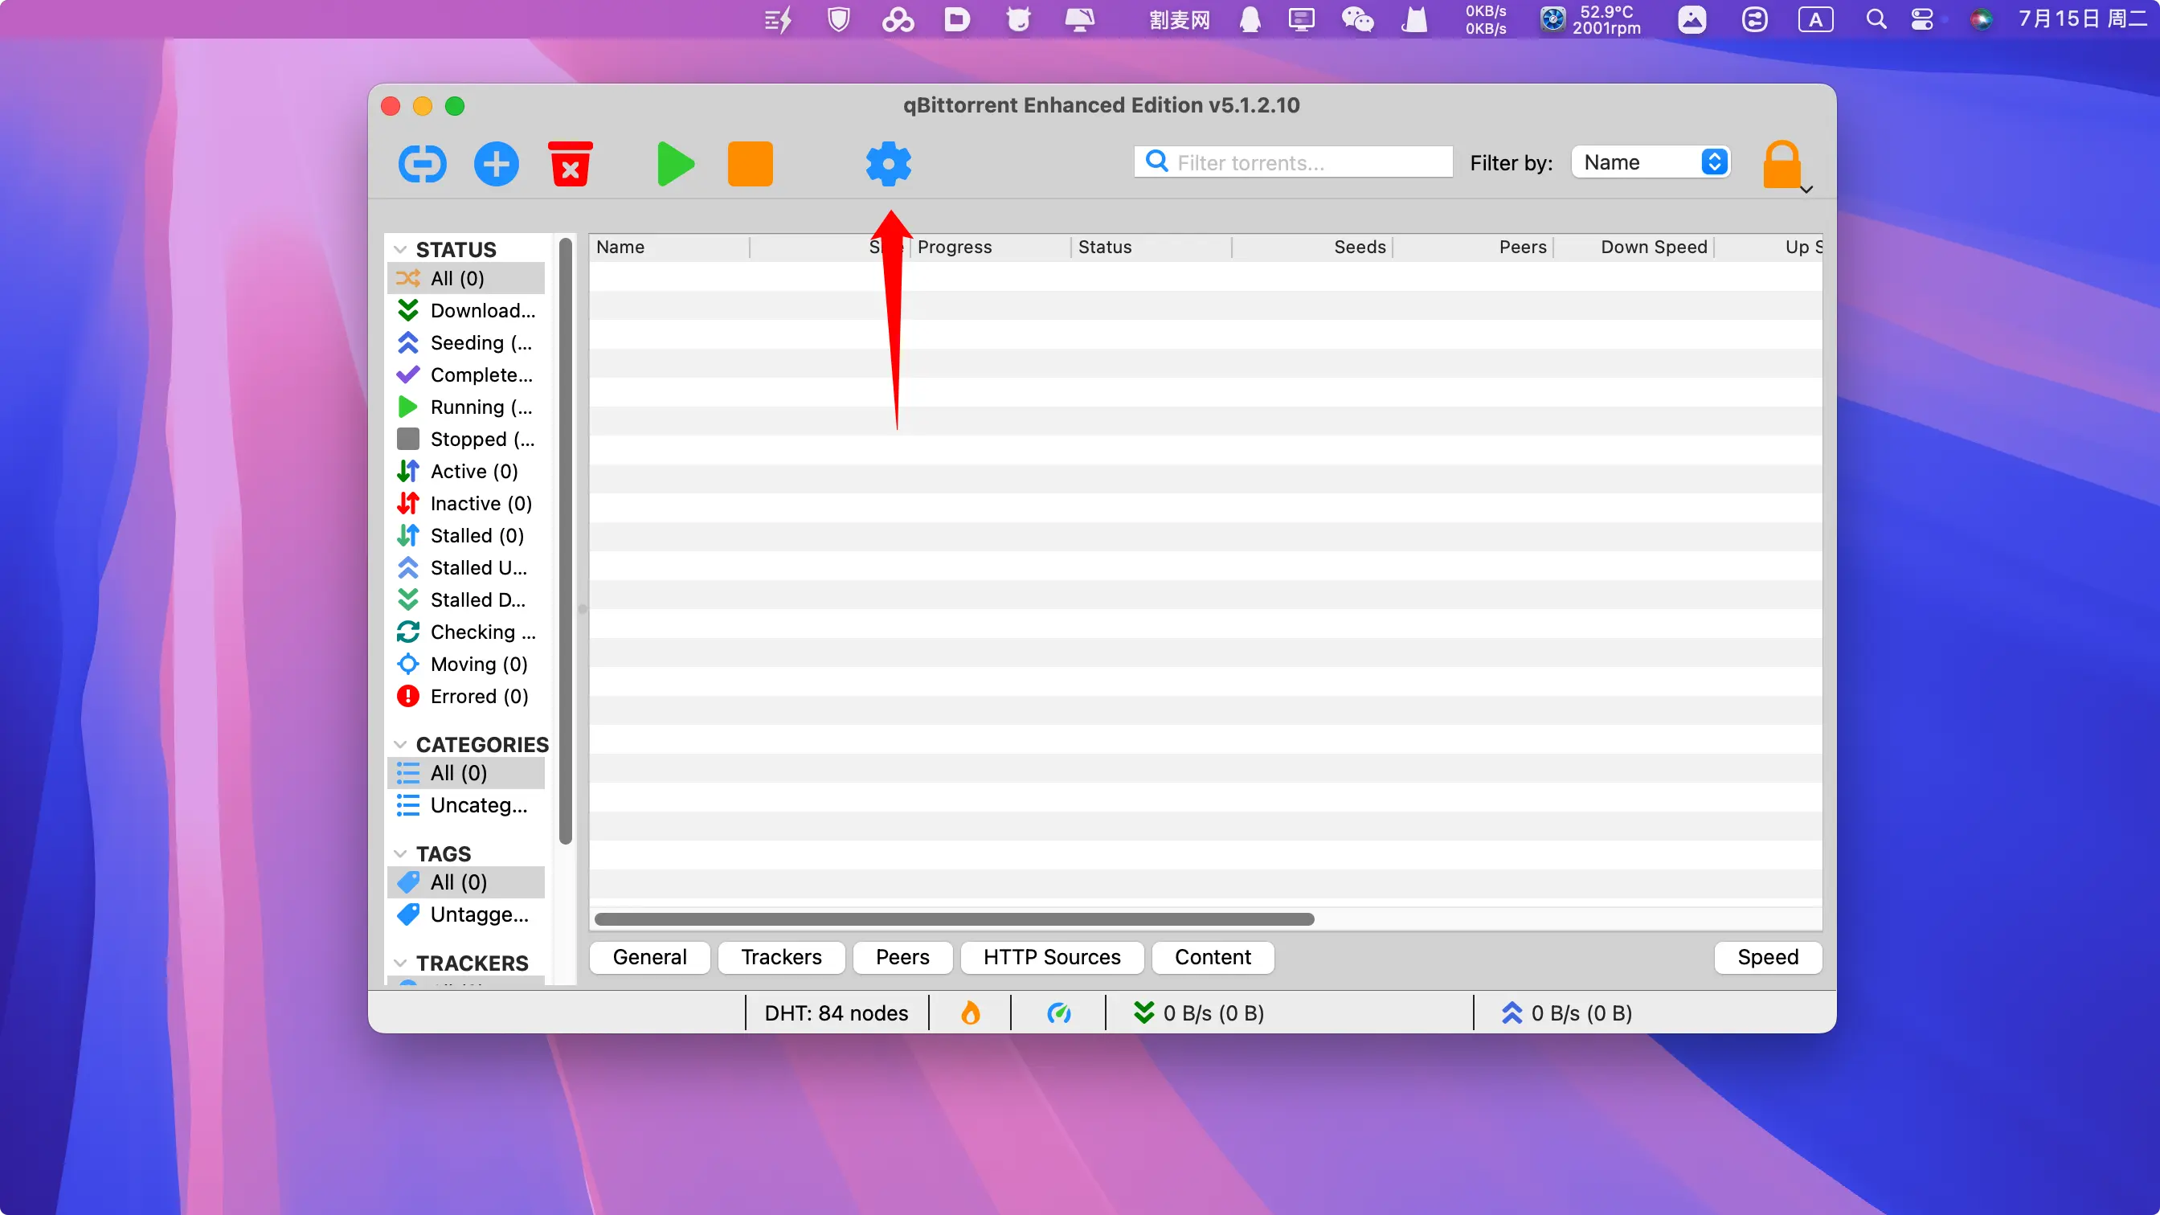Click the green Start torrents play icon
This screenshot has height=1215, width=2160.
click(676, 163)
